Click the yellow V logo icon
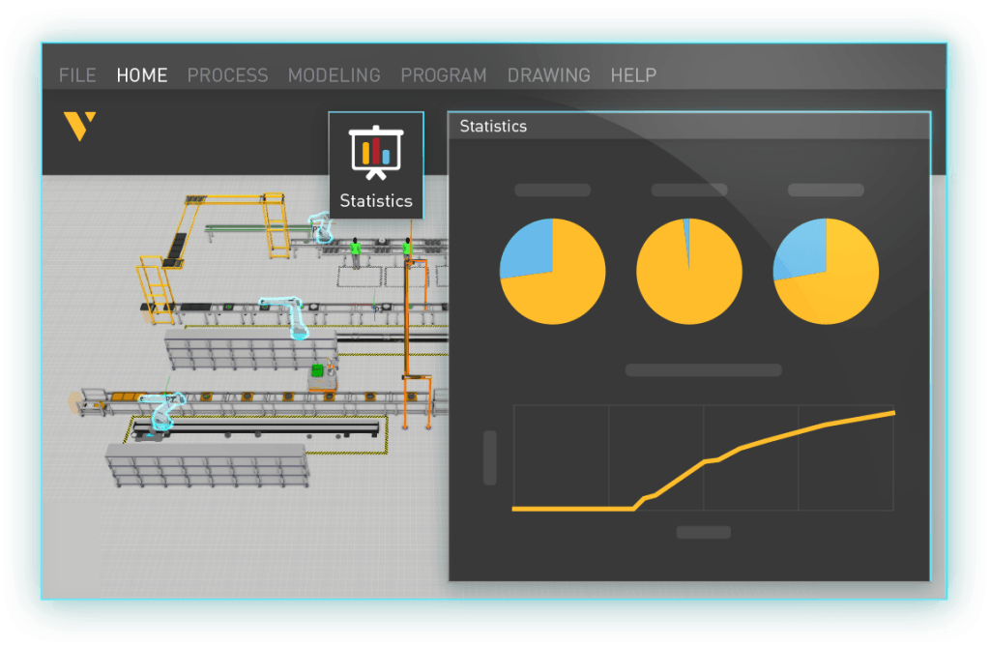The width and height of the screenshot is (990, 646). (x=79, y=127)
